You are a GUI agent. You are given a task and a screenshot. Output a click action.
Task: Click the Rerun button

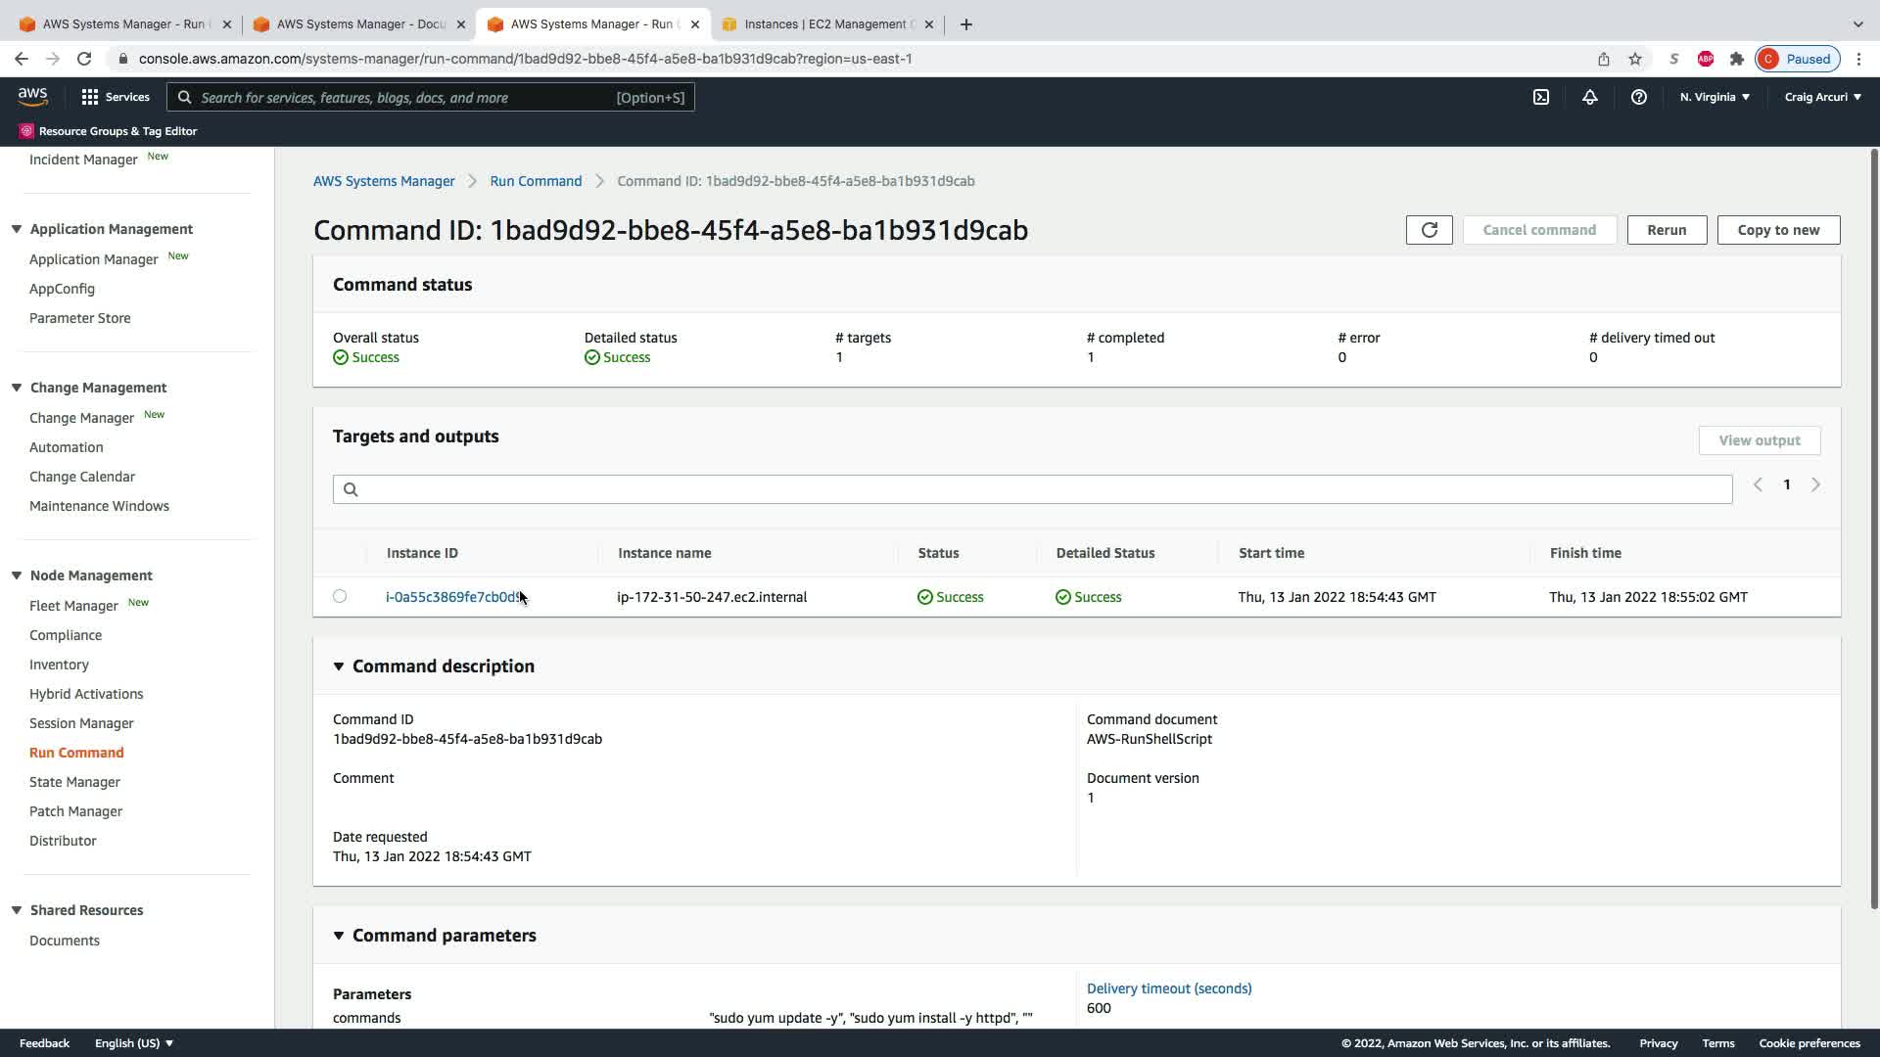click(x=1667, y=230)
